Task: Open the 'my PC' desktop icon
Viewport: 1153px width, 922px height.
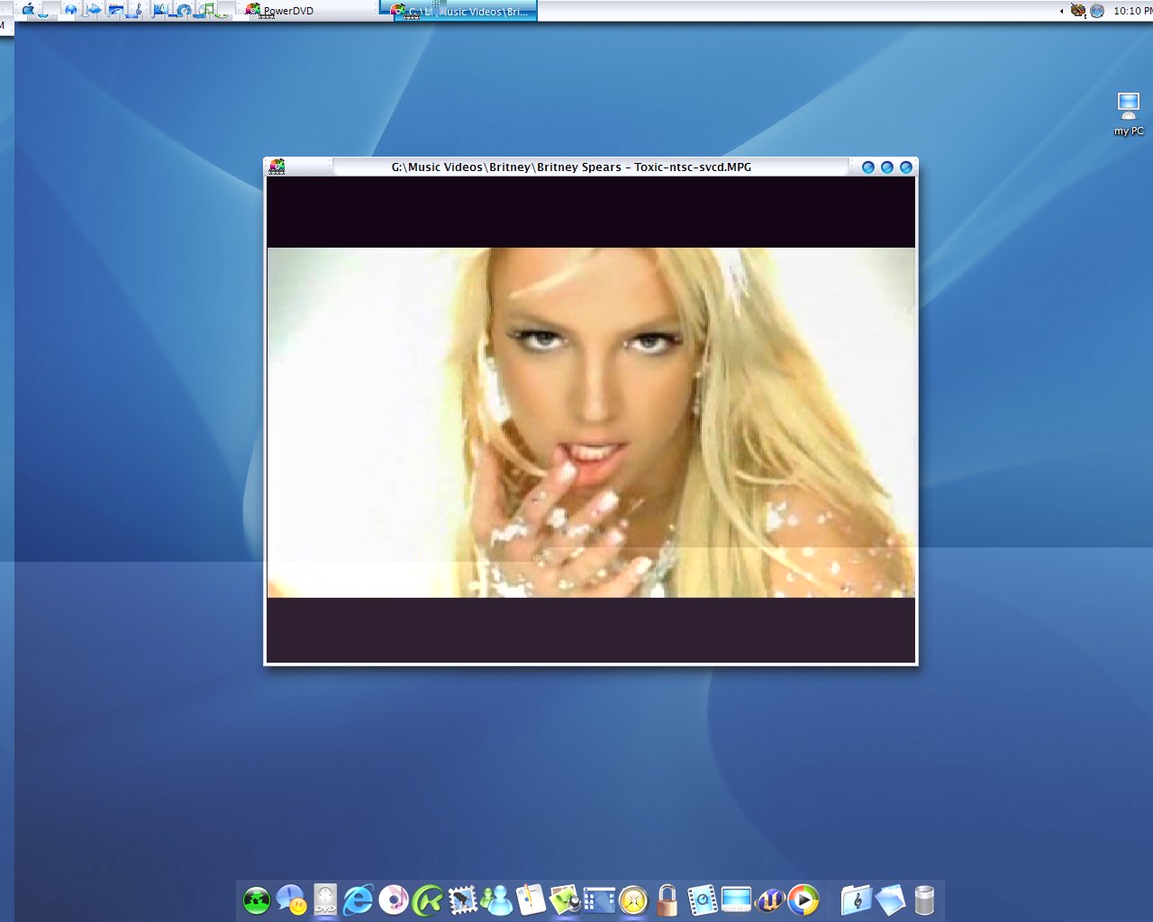Action: point(1129,114)
